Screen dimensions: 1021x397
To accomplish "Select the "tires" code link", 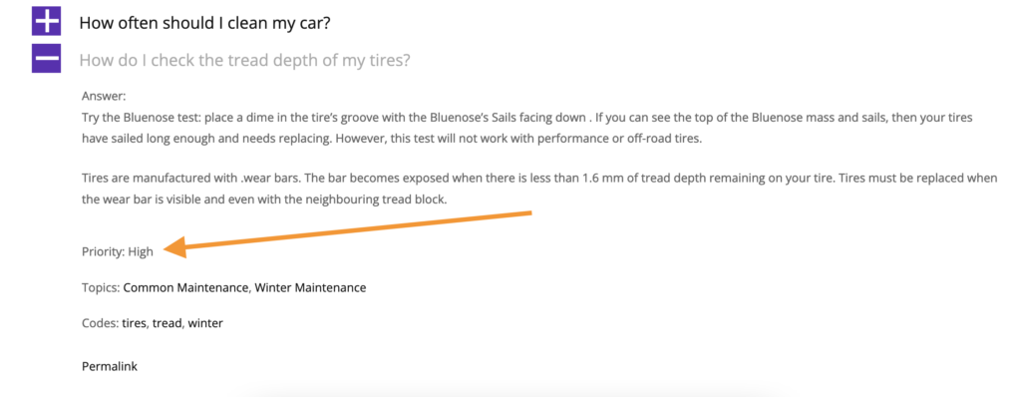I will tap(134, 322).
